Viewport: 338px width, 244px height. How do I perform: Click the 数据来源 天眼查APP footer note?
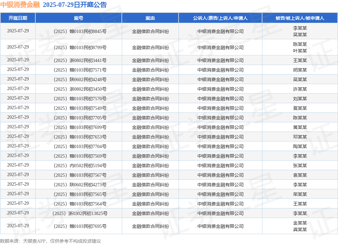tap(51, 241)
